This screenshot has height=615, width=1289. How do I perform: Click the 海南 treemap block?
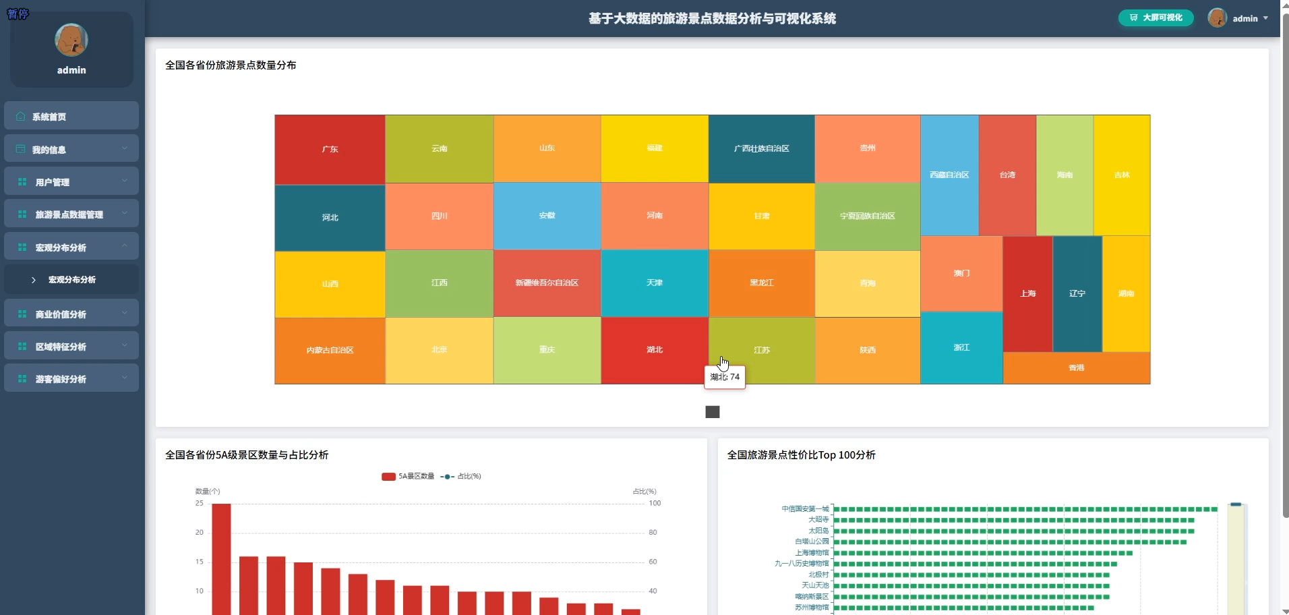point(1065,175)
